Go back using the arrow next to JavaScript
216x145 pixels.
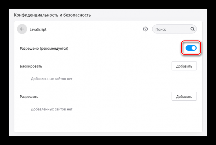[22, 29]
